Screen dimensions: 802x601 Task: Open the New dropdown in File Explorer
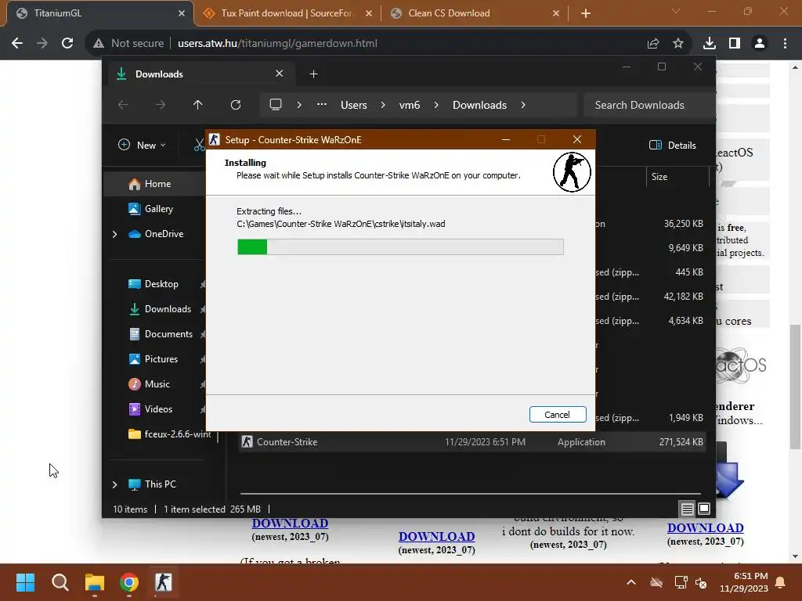143,145
